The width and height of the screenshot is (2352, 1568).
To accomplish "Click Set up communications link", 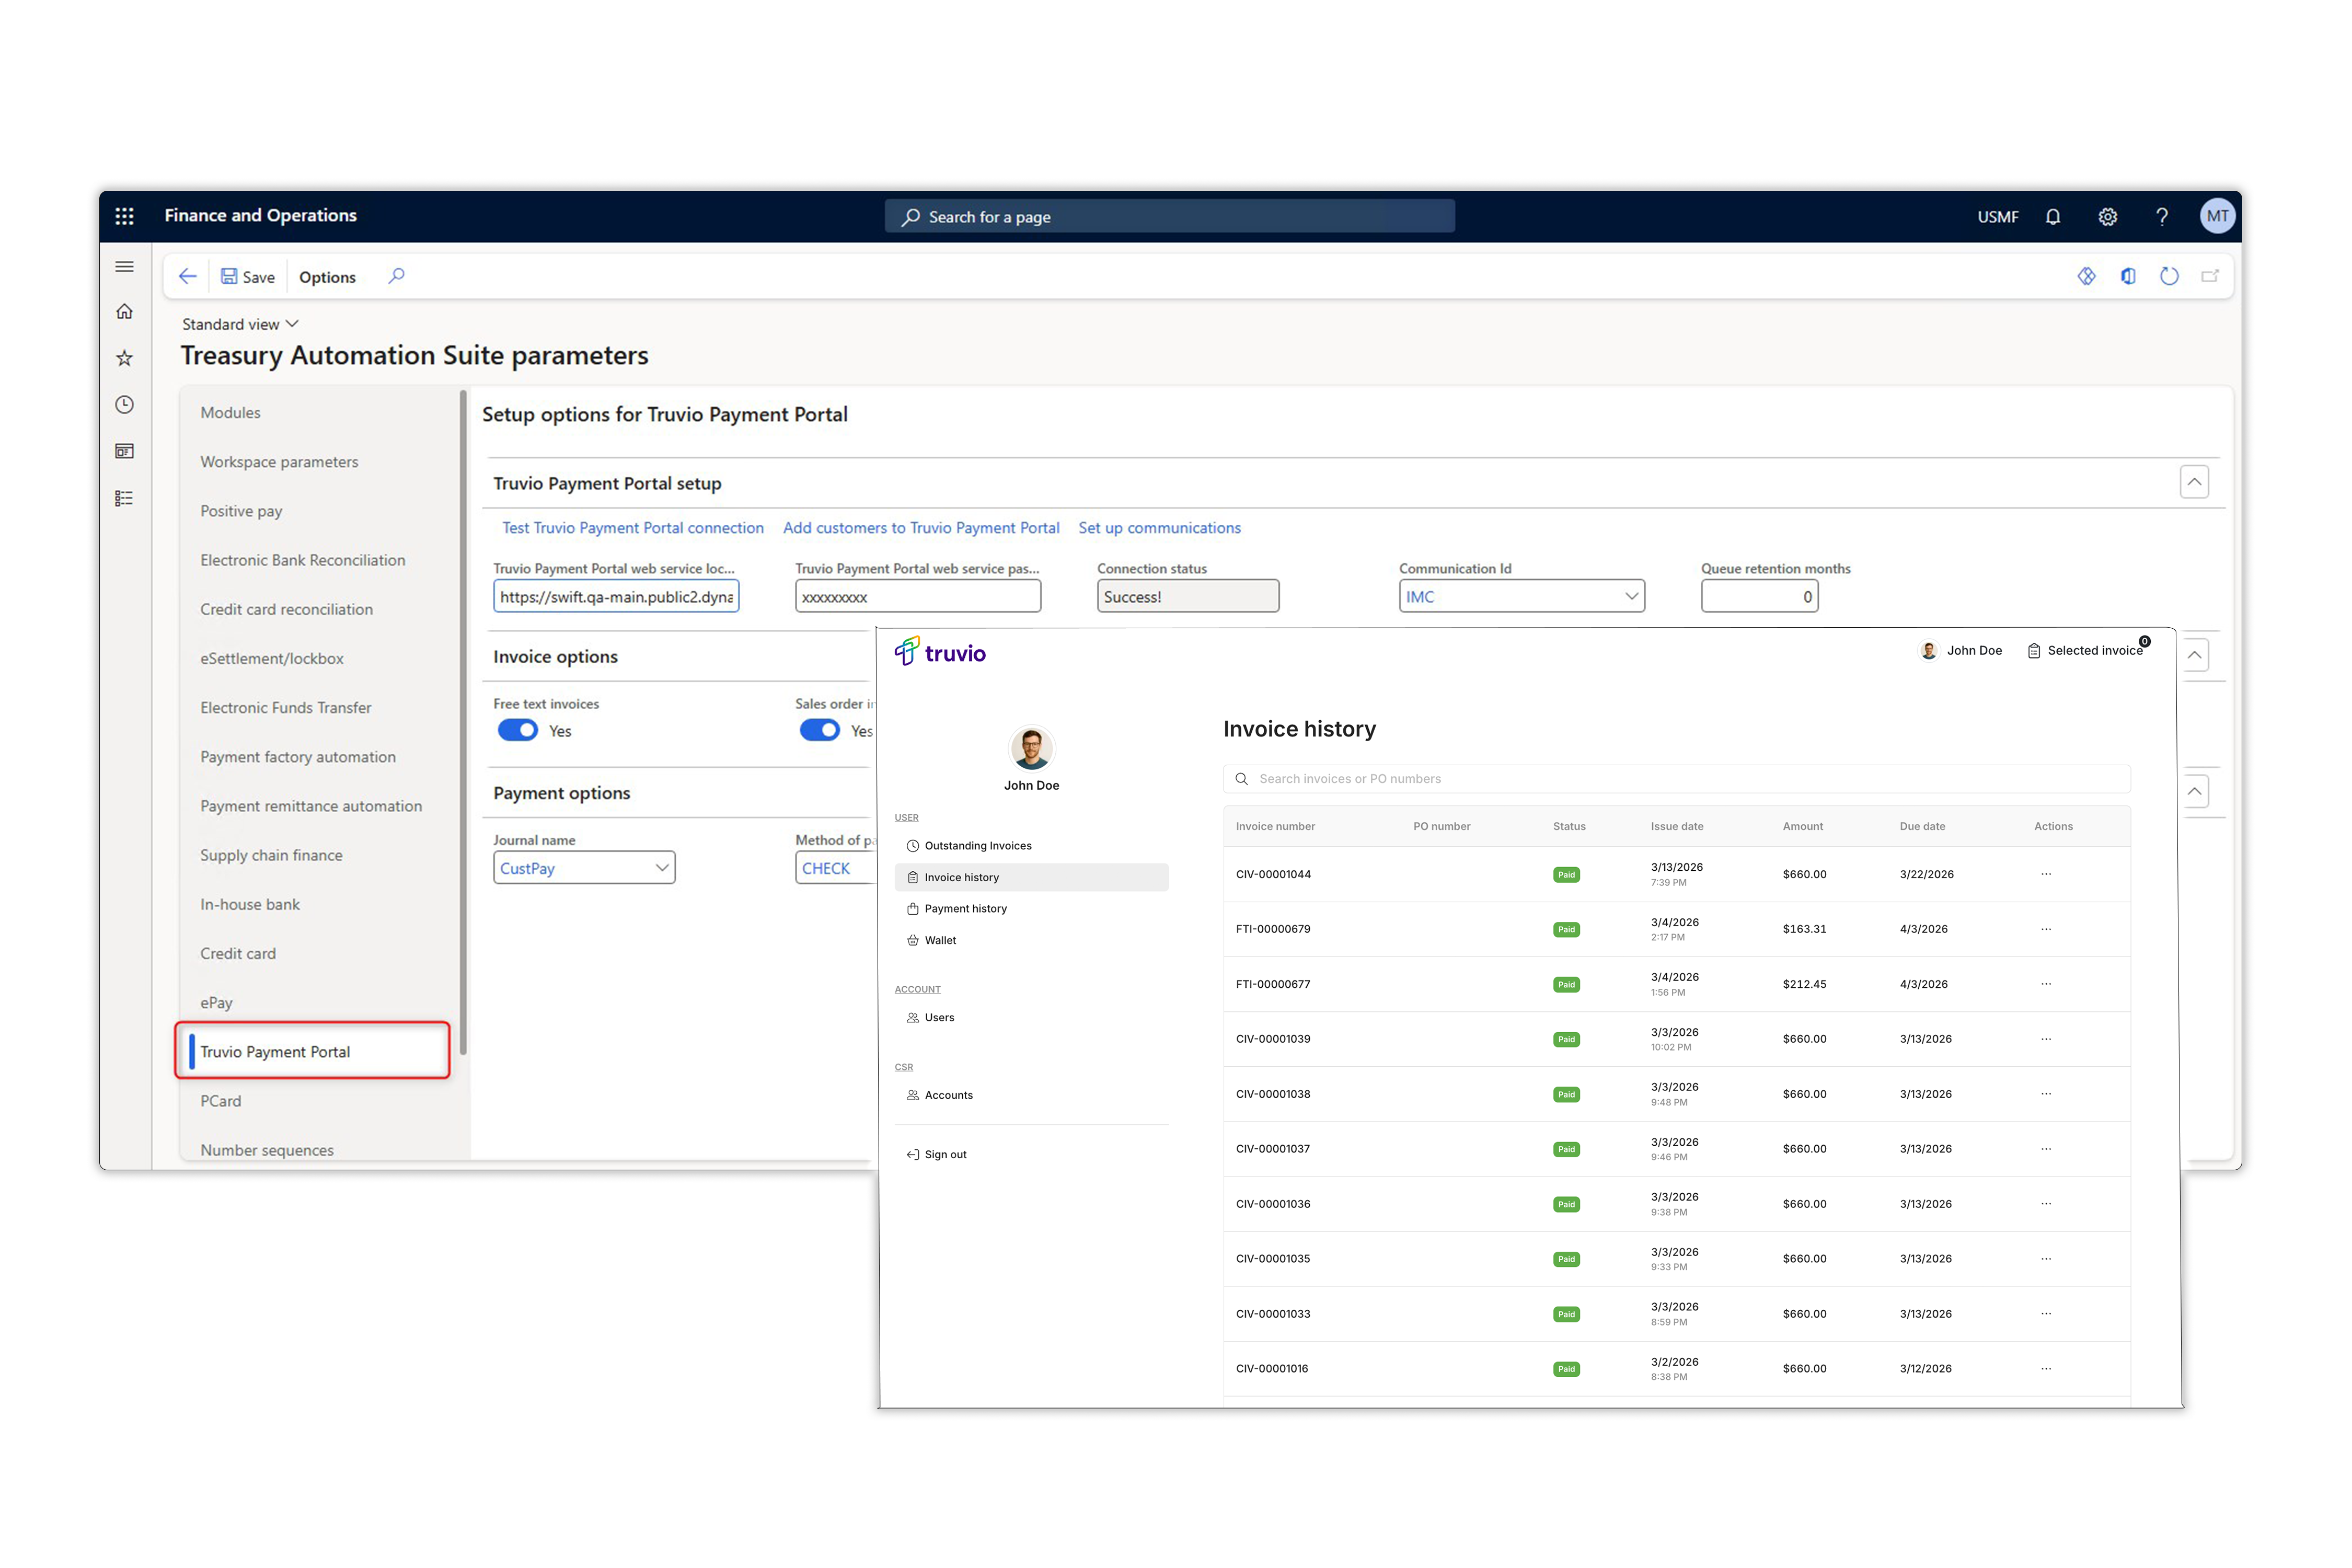I will click(1159, 528).
